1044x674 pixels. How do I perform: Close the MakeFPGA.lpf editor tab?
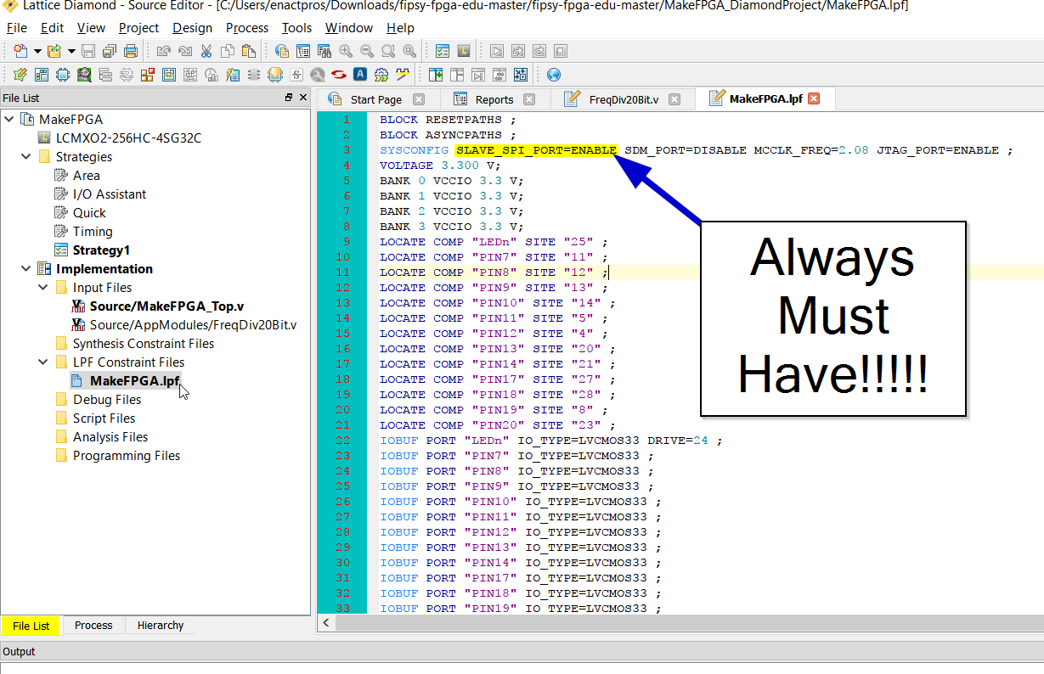[813, 98]
